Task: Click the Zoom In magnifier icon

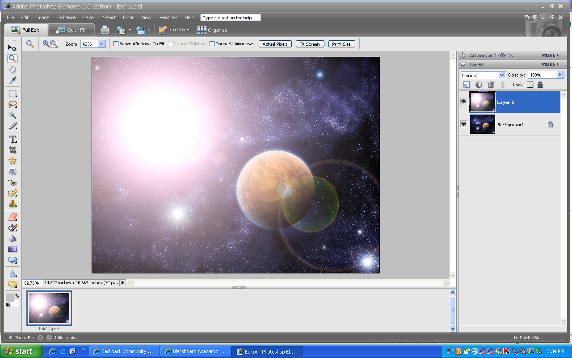Action: click(46, 43)
